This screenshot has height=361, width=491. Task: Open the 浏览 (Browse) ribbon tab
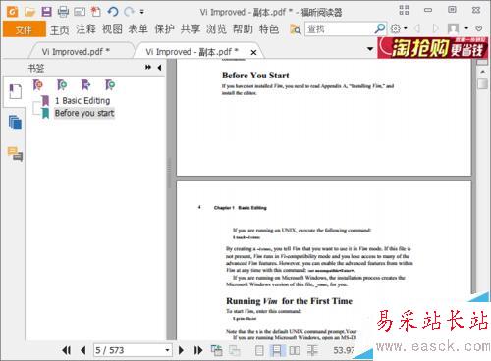point(216,29)
